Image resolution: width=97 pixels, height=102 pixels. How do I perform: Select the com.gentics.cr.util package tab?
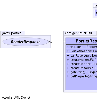click(x=80, y=33)
